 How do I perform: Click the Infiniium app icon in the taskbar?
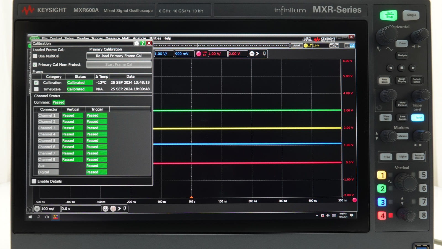(x=55, y=217)
